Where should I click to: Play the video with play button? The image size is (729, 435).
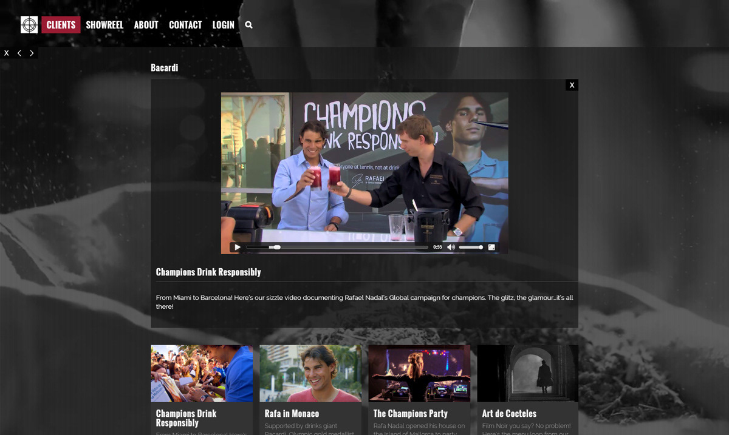[x=238, y=247]
